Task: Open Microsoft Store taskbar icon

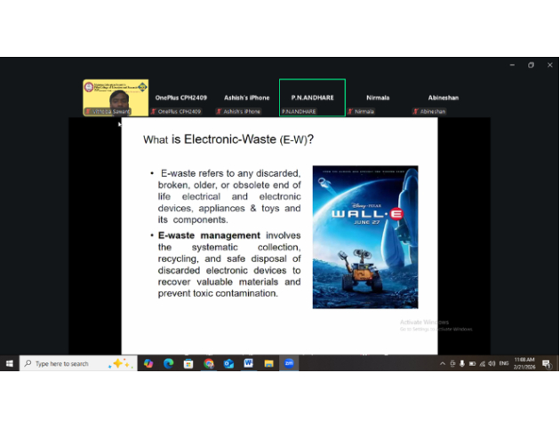Action: point(188,363)
